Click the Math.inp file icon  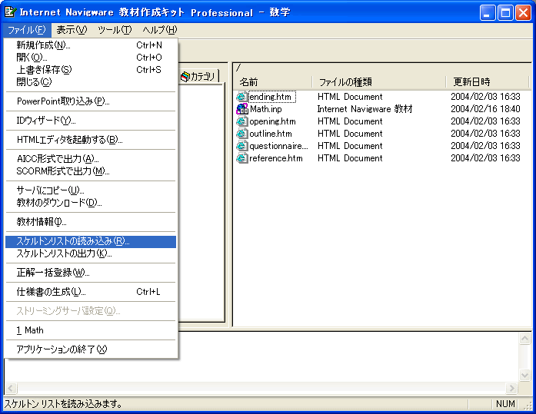tap(241, 109)
